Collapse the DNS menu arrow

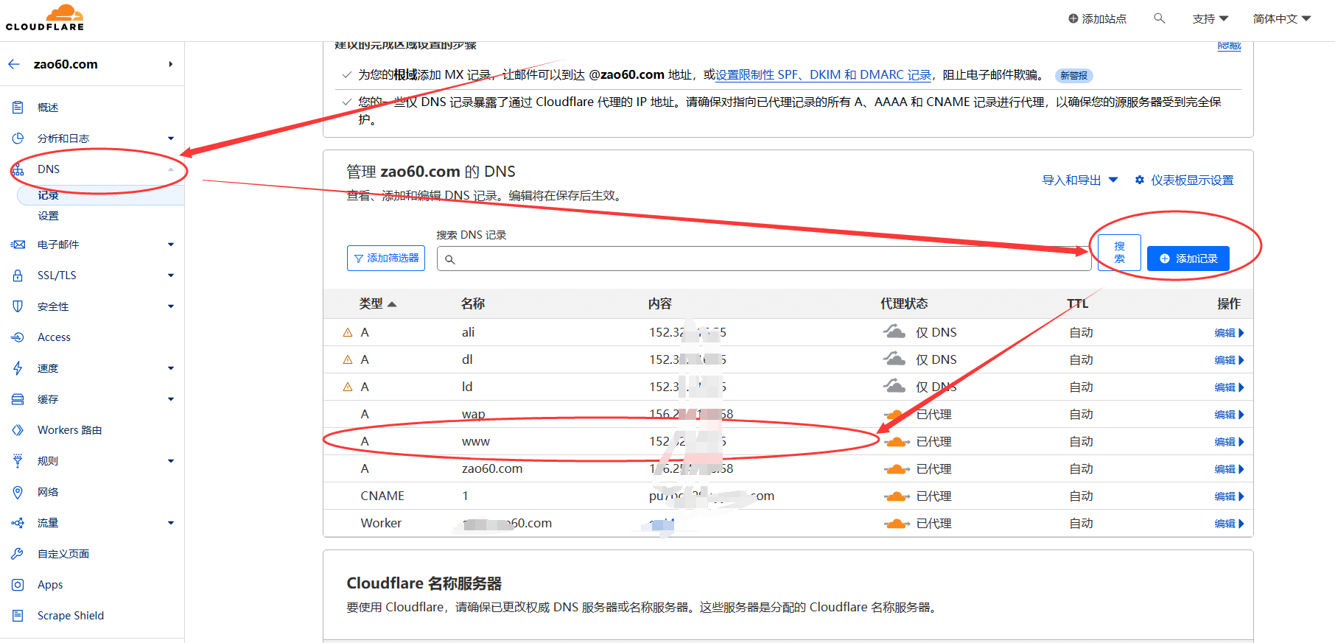coord(171,169)
